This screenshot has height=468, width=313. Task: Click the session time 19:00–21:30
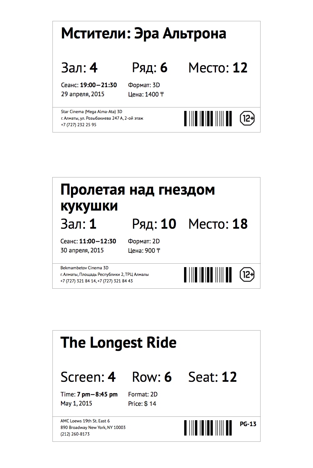[98, 85]
